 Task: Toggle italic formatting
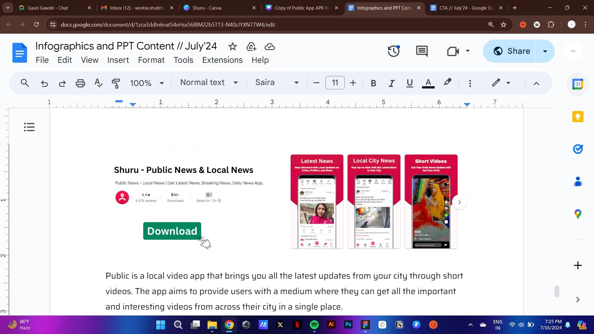click(391, 83)
